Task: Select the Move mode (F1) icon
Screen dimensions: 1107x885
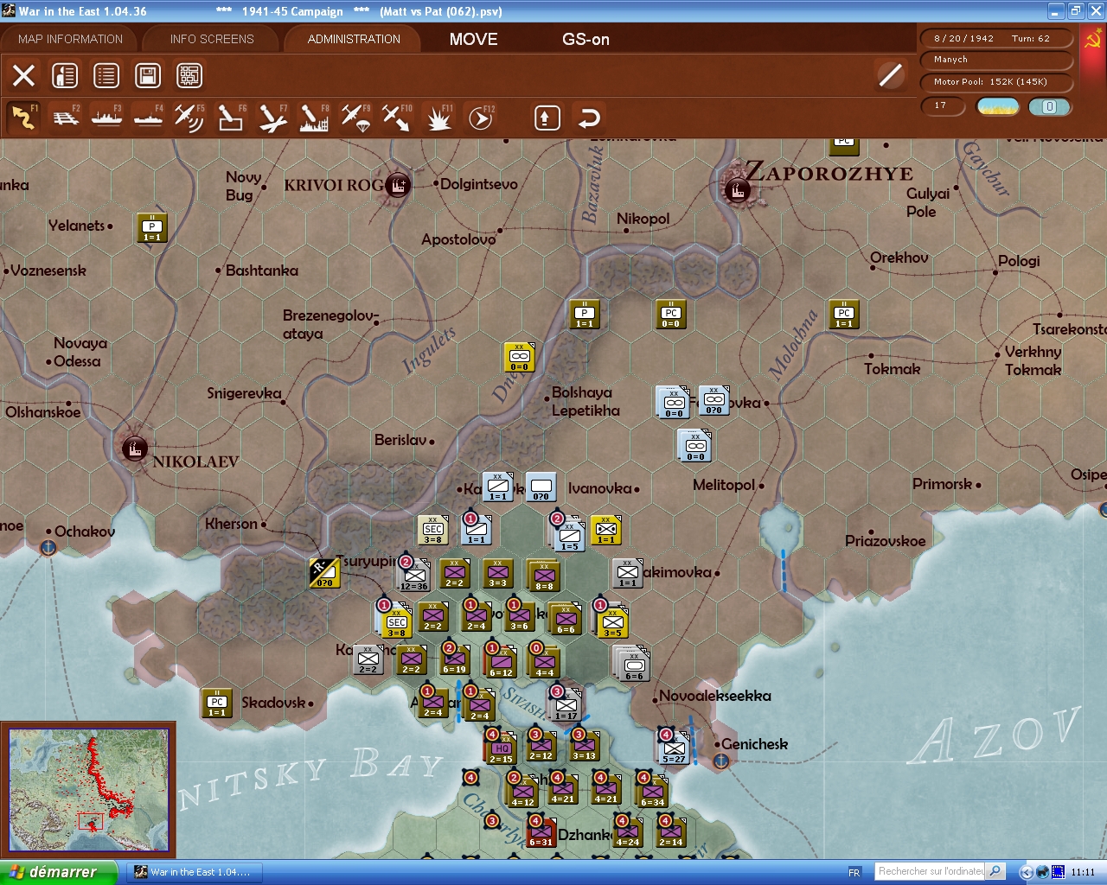Action: (x=23, y=118)
